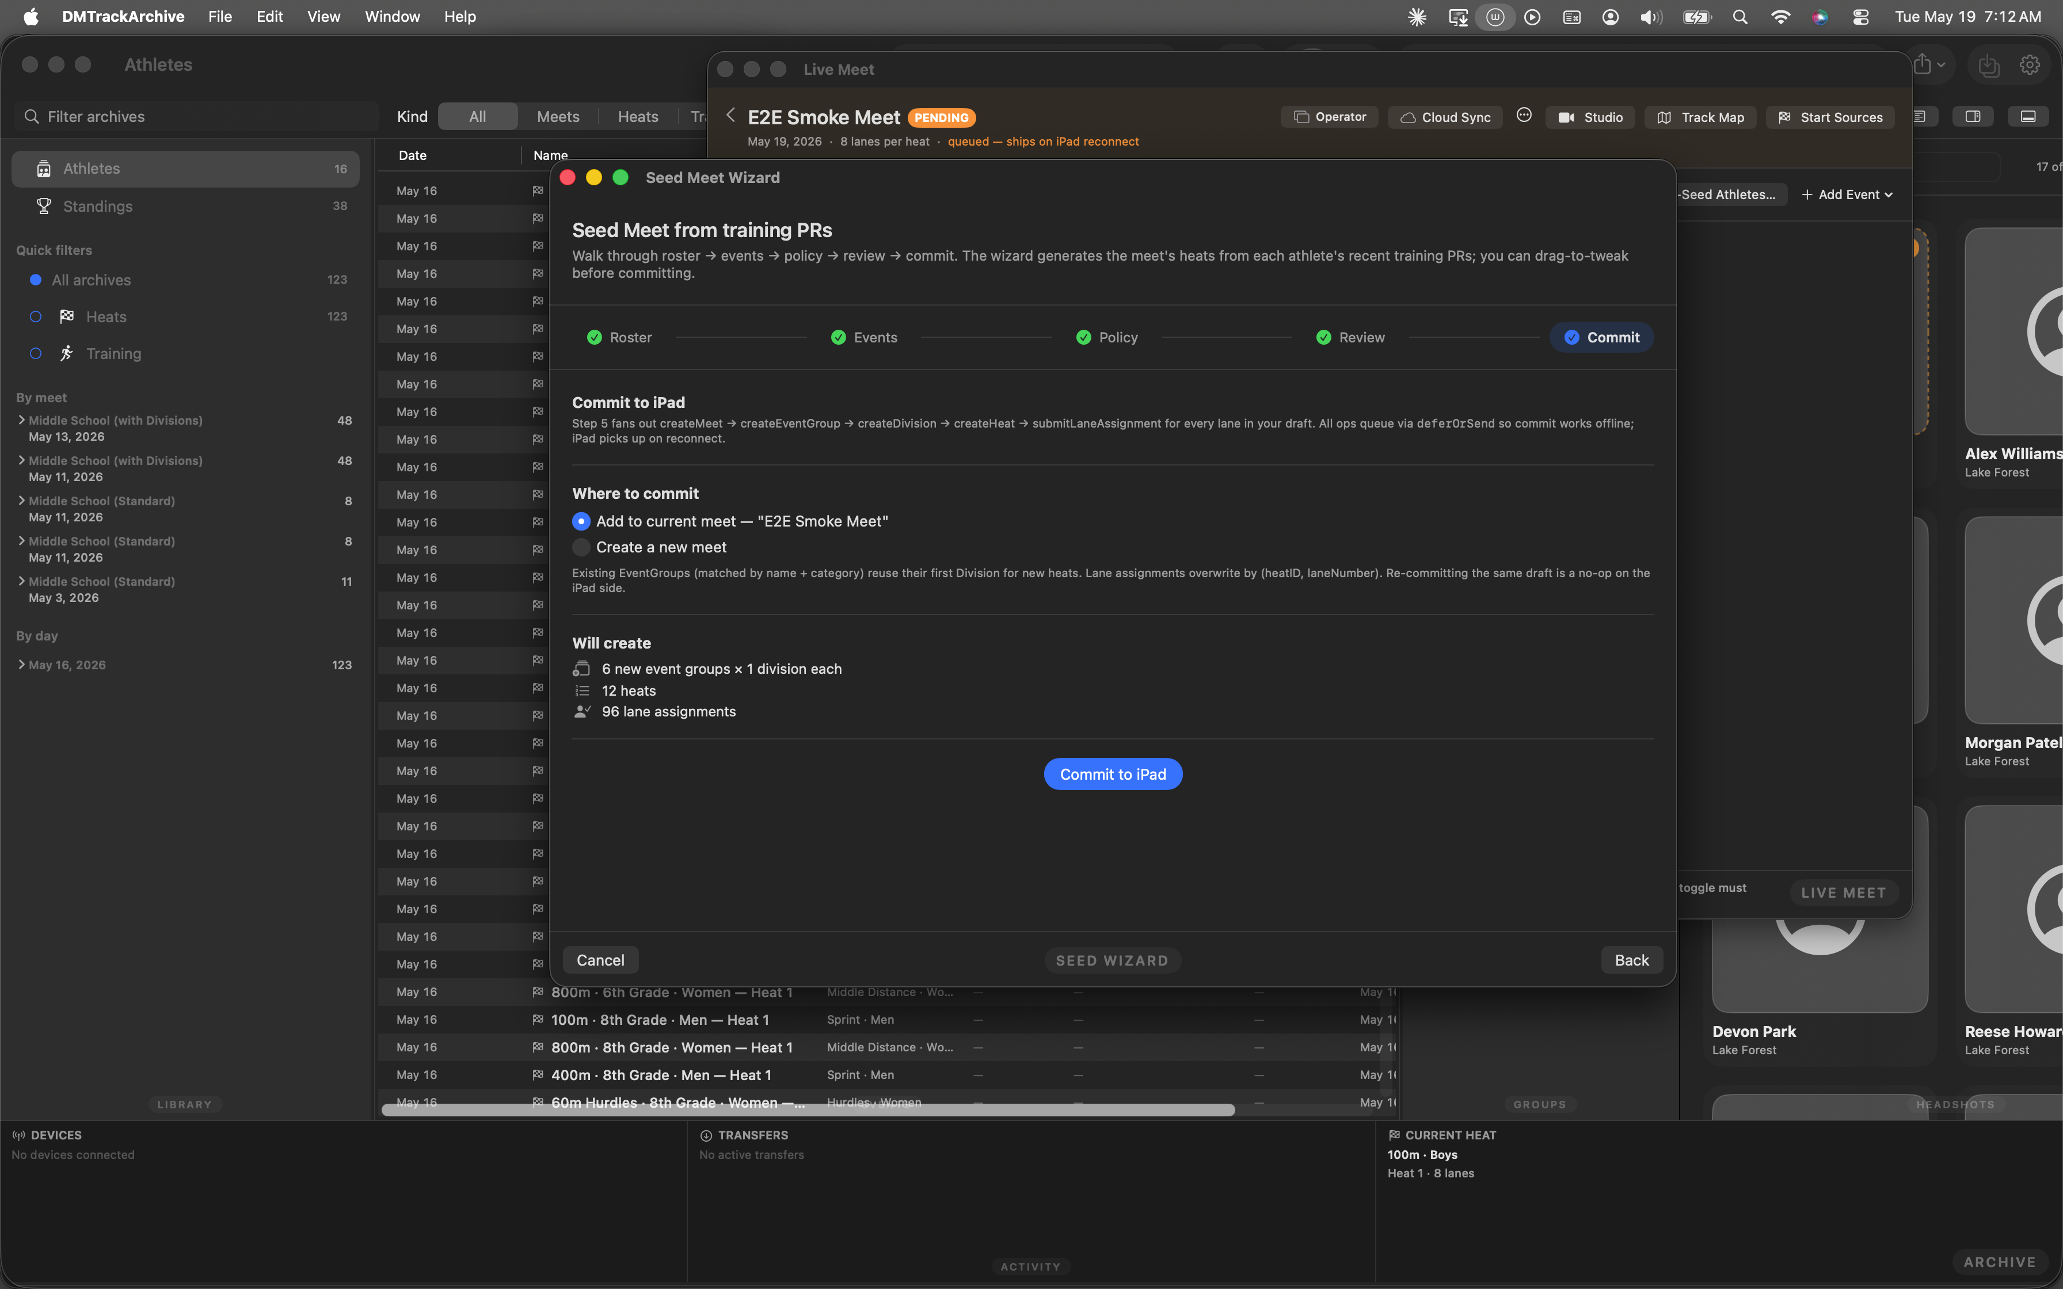This screenshot has width=2063, height=1289.
Task: Click the Current Heat flag icon
Action: [x=1394, y=1135]
